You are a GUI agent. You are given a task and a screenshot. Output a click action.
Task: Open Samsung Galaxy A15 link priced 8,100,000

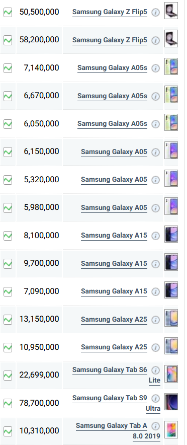tap(114, 235)
